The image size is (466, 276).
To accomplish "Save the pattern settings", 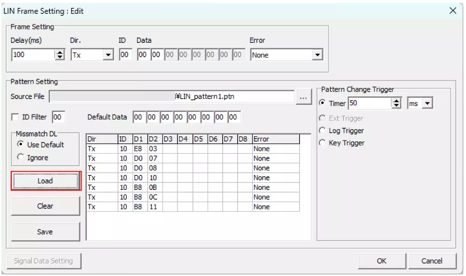I will click(45, 231).
